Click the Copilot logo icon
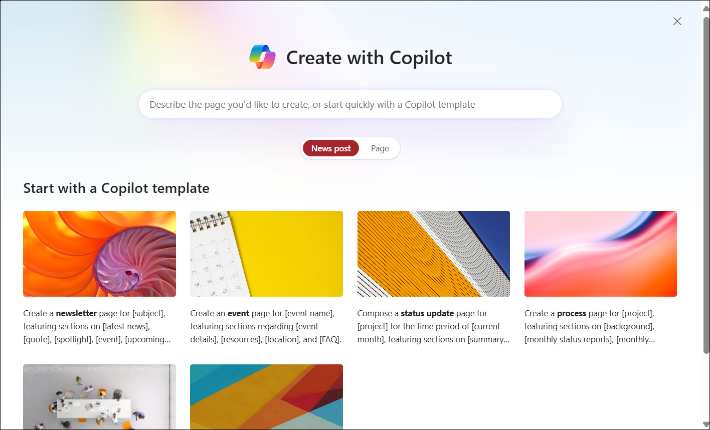Image resolution: width=710 pixels, height=430 pixels. pyautogui.click(x=262, y=57)
